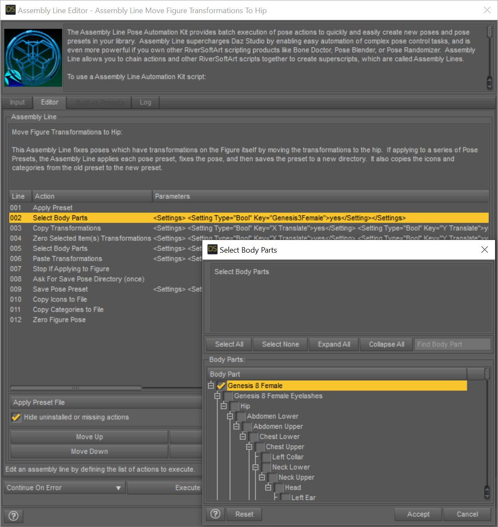Cancel the Select Body Parts dialog
This screenshot has height=527, width=498.
coord(467,514)
